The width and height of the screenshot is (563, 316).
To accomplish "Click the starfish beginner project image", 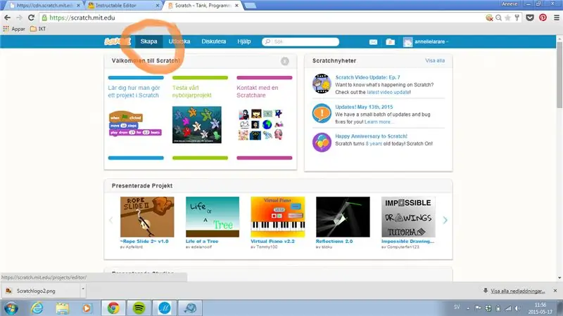I will point(197,125).
